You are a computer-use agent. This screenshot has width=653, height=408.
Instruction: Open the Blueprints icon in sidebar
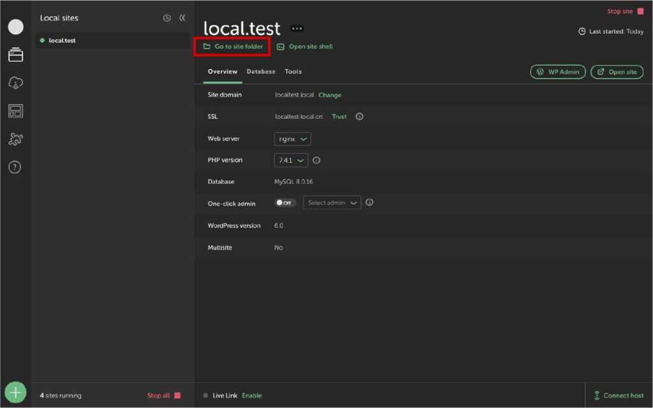[15, 111]
